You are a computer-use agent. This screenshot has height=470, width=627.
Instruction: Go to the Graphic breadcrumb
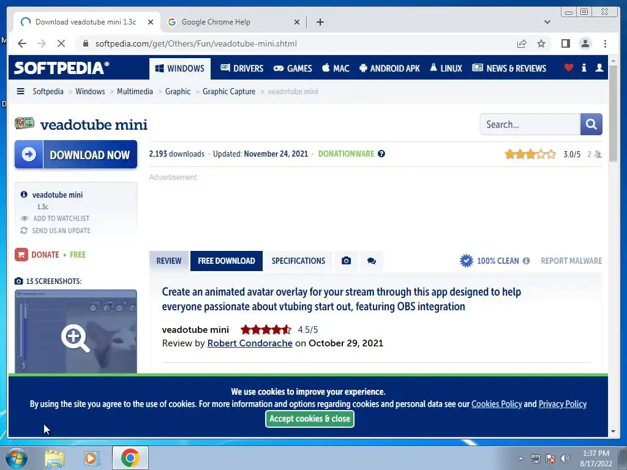pyautogui.click(x=178, y=91)
